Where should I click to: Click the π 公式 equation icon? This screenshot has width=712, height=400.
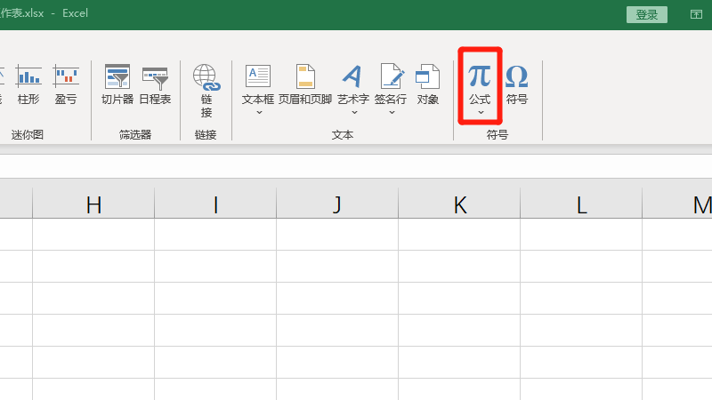pos(480,77)
